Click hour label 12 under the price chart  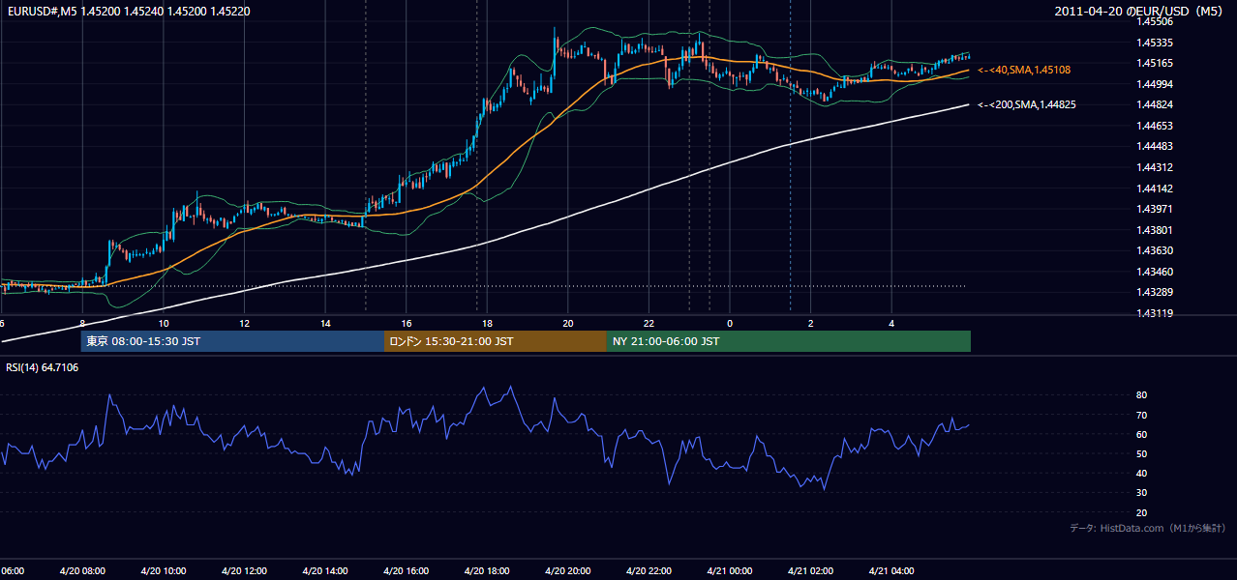[244, 324]
